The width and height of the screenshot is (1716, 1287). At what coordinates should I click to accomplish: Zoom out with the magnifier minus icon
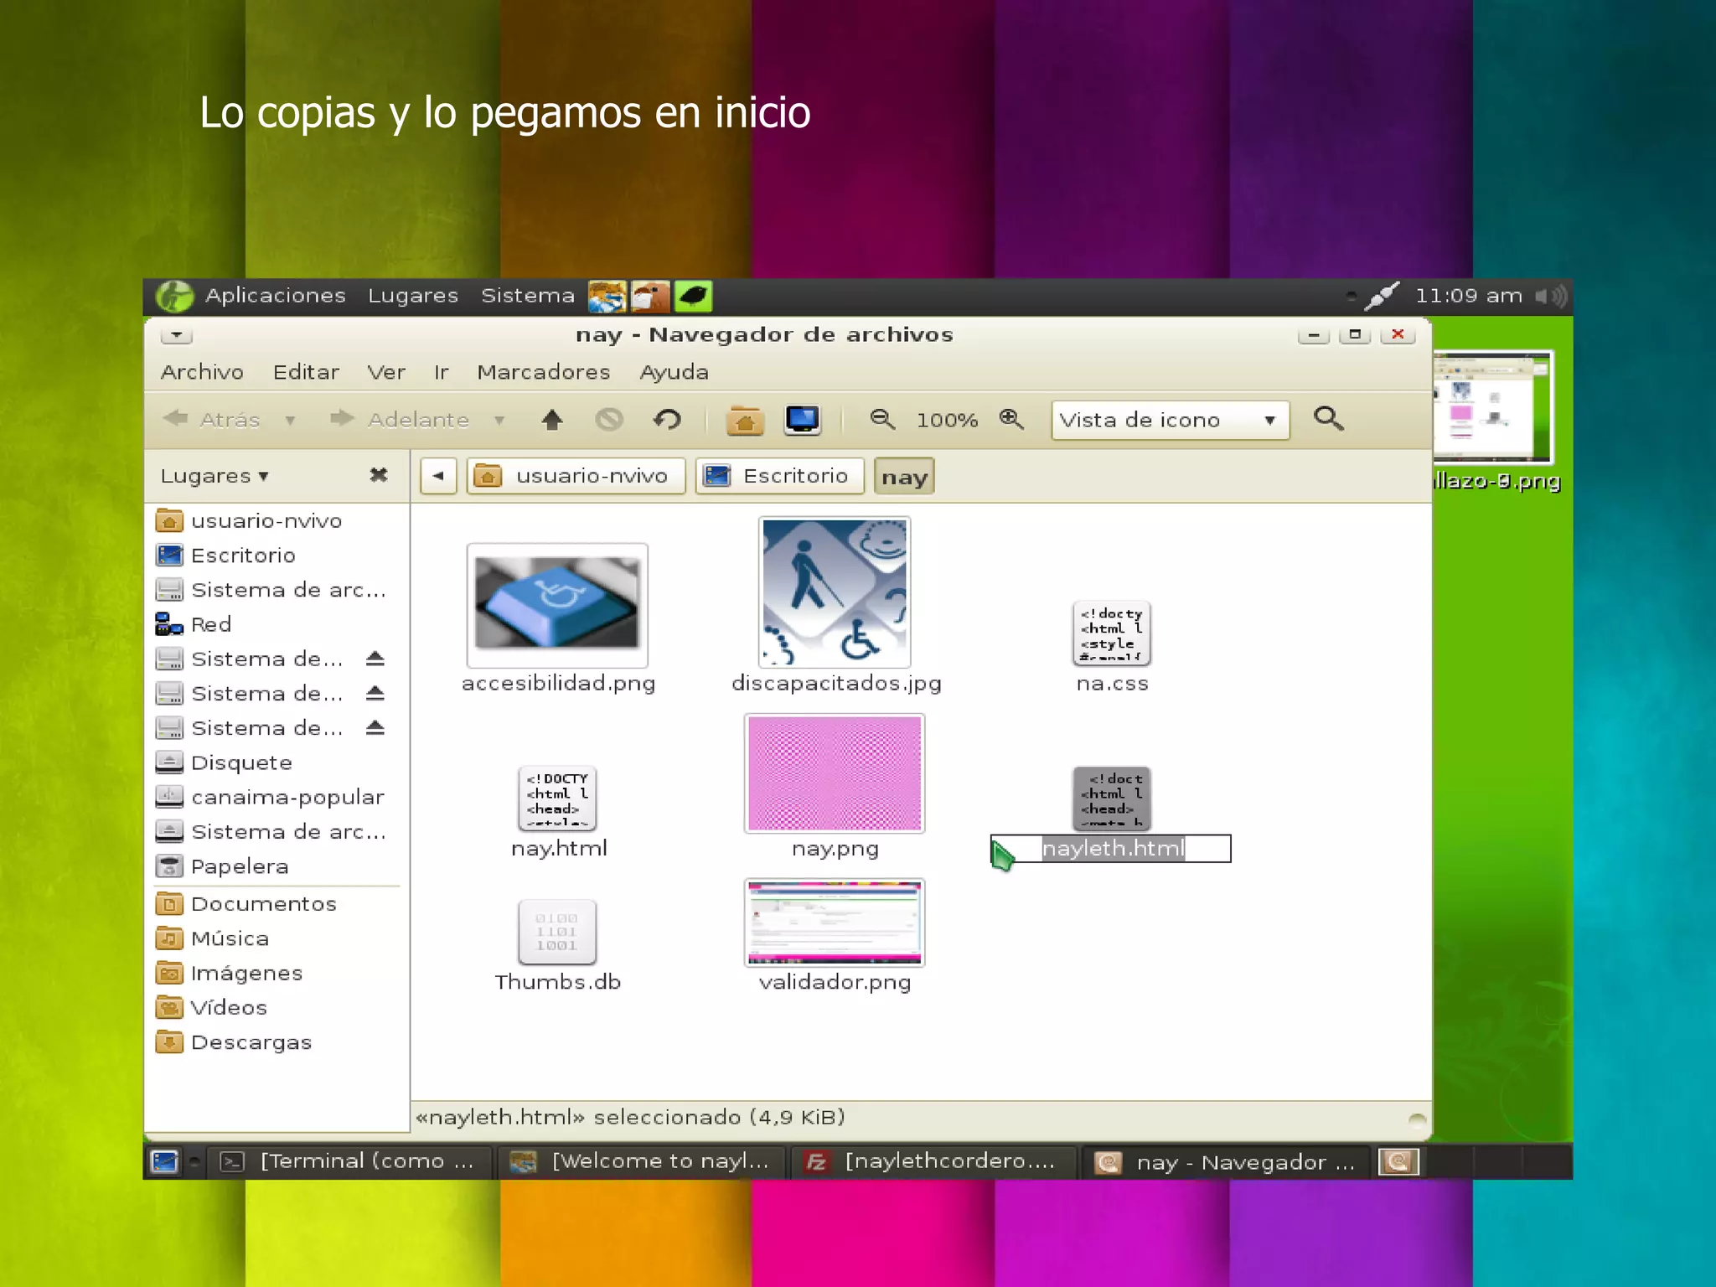(x=882, y=419)
